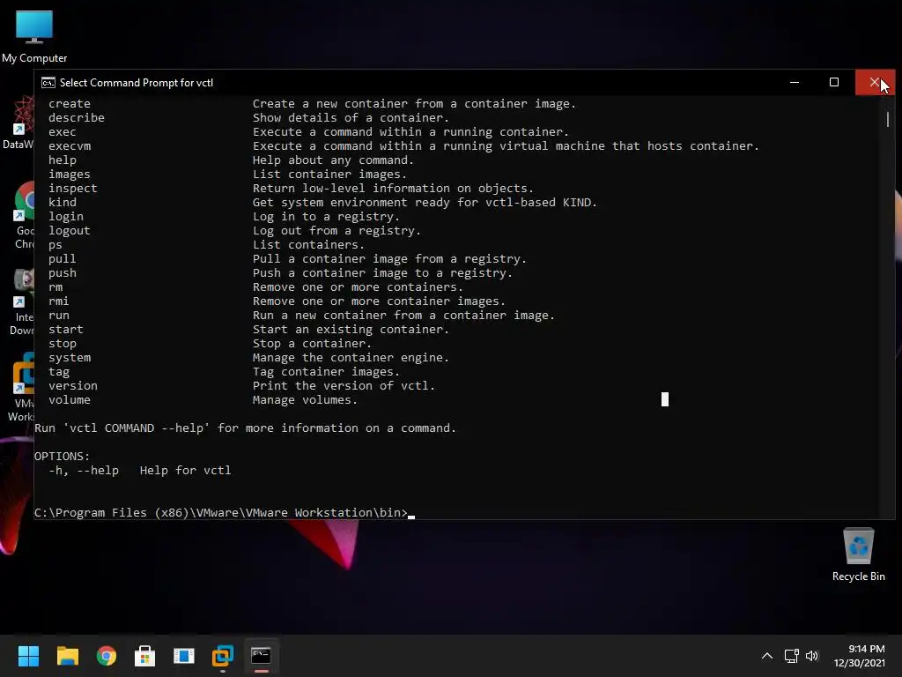Select the Recycle Bin desktop icon
The image size is (902, 677).
[858, 555]
